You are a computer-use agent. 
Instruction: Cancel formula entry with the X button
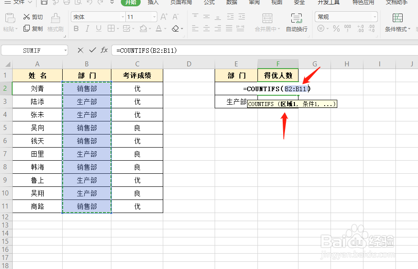[x=80, y=50]
